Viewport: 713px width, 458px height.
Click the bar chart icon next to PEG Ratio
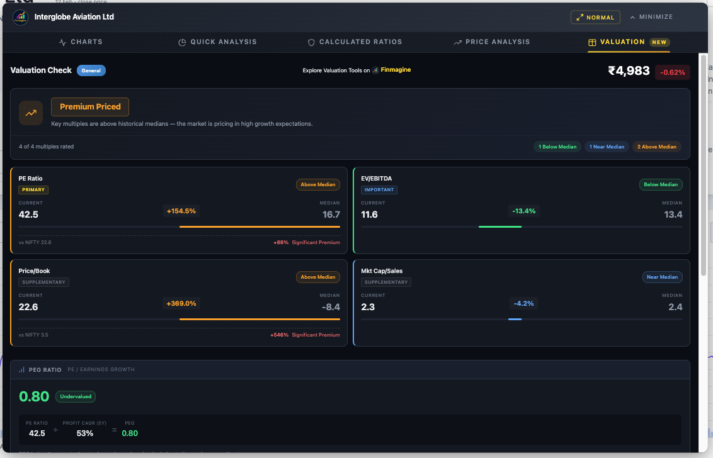pyautogui.click(x=21, y=370)
